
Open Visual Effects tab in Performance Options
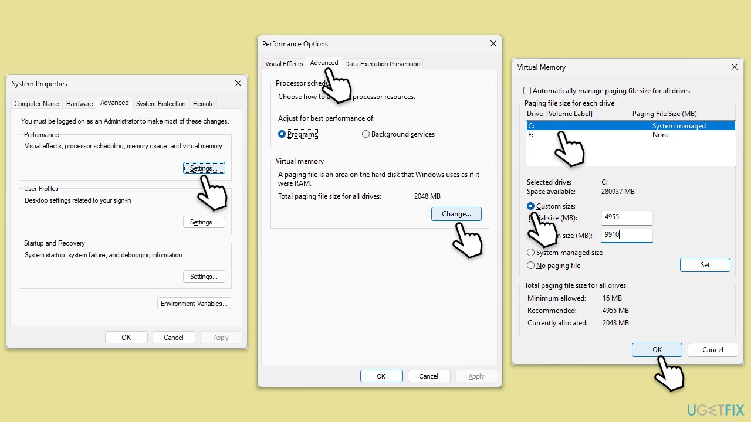click(x=284, y=64)
